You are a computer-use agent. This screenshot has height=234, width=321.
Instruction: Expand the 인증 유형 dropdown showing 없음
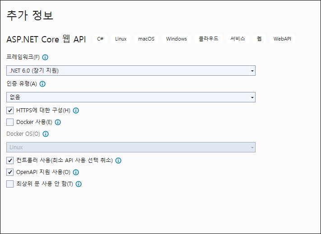pos(131,97)
